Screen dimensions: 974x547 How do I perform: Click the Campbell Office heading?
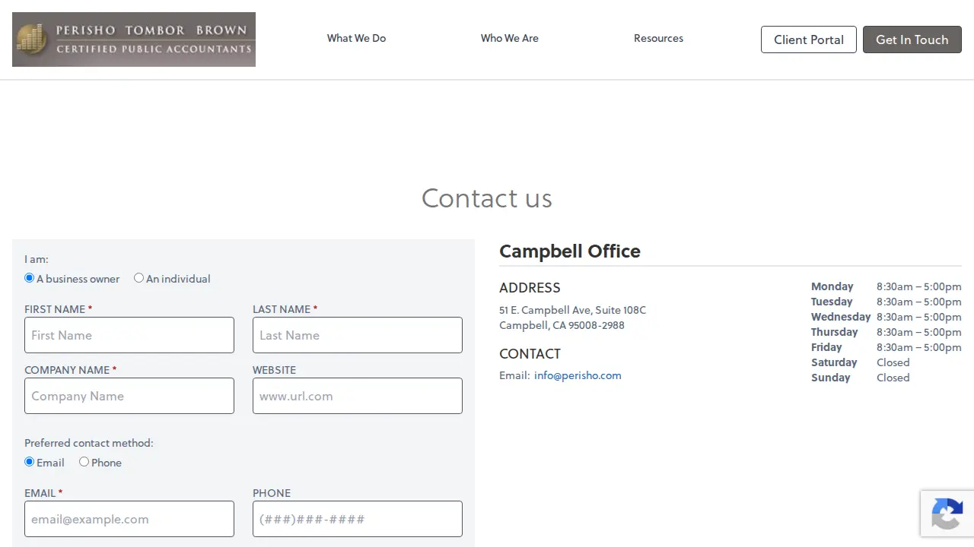[570, 251]
